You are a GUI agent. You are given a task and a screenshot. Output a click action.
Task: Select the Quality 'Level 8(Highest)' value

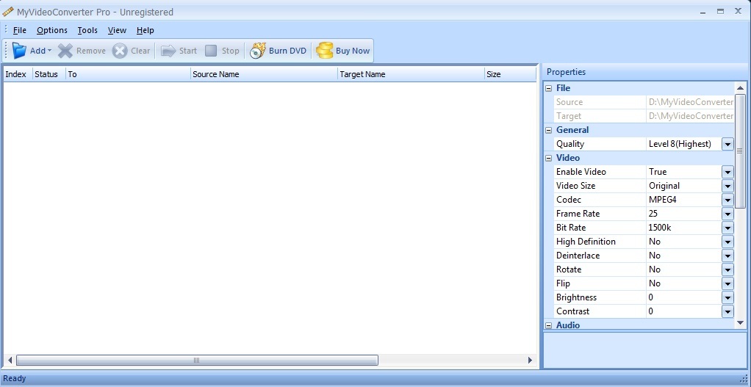pos(680,144)
